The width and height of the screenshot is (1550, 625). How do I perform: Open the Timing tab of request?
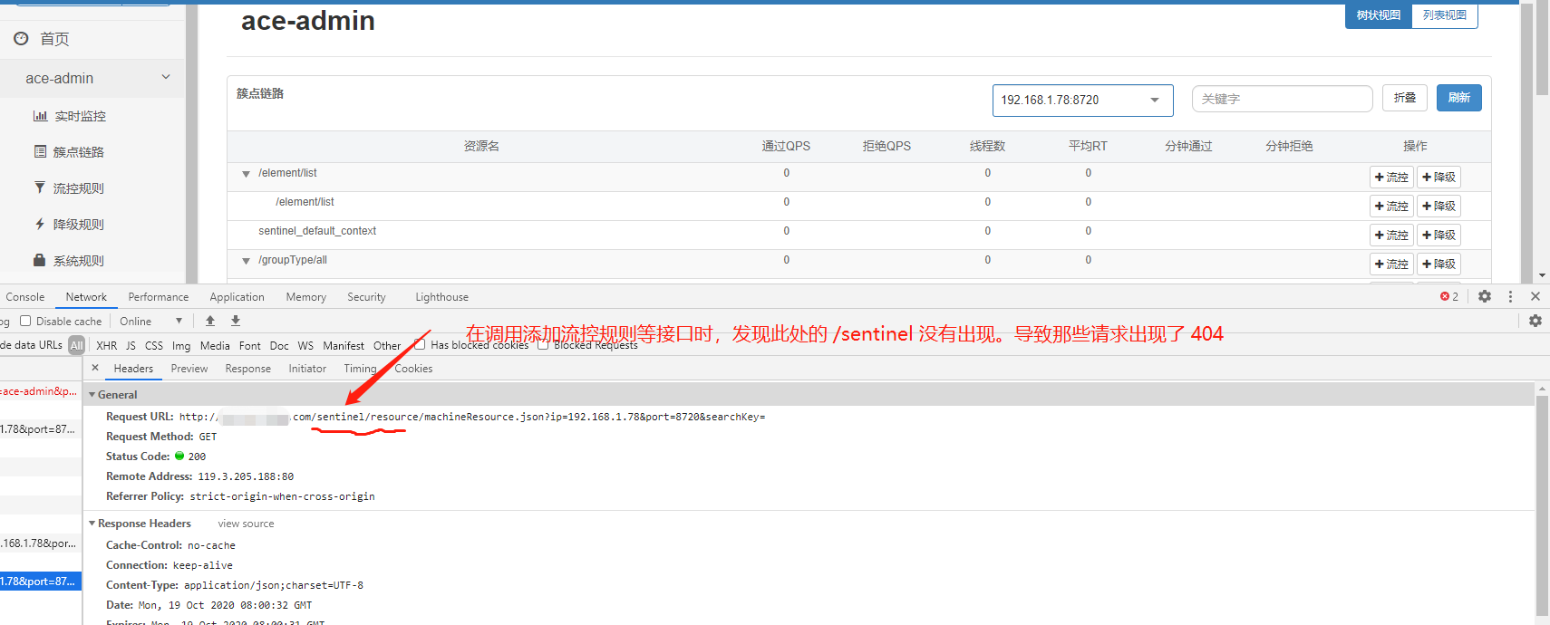[360, 369]
